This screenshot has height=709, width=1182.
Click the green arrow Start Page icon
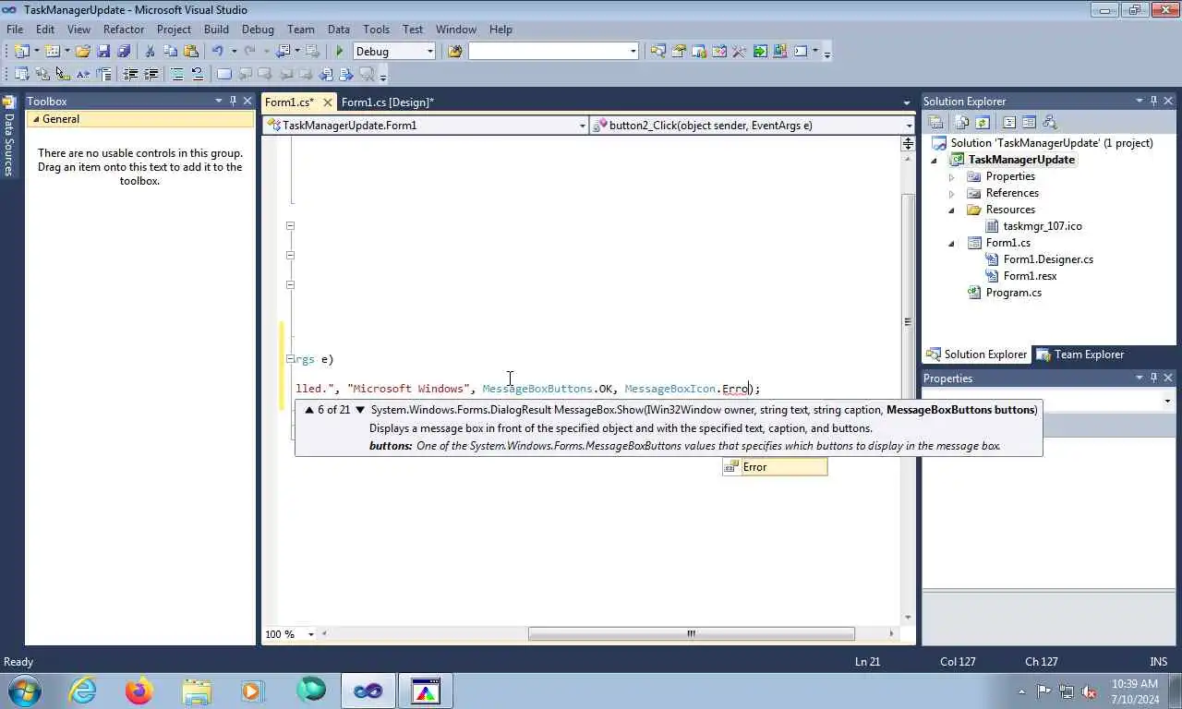[759, 52]
